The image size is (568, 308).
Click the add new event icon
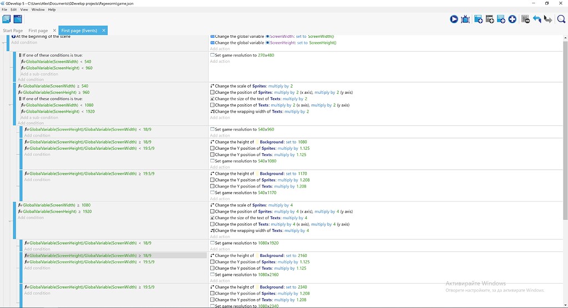tap(478, 19)
